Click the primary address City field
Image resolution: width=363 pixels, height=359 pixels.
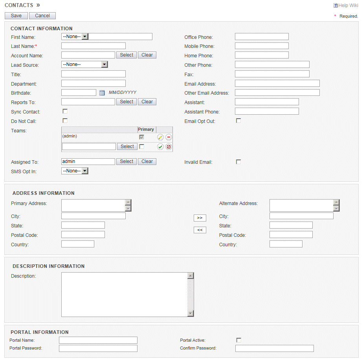(x=93, y=216)
